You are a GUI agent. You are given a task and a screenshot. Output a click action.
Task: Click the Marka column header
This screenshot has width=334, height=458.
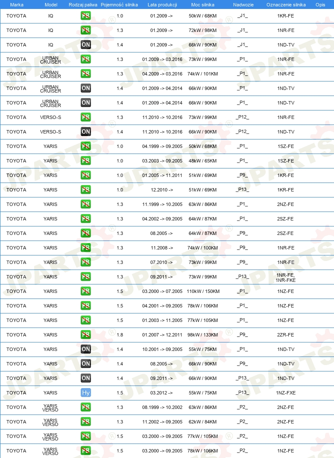click(x=16, y=5)
